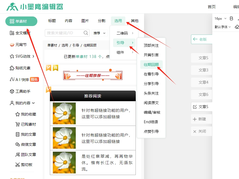Click the 引导 menu entry

click(124, 43)
